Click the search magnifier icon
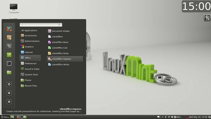The height and width of the screenshot is (119, 211). click(x=59, y=25)
